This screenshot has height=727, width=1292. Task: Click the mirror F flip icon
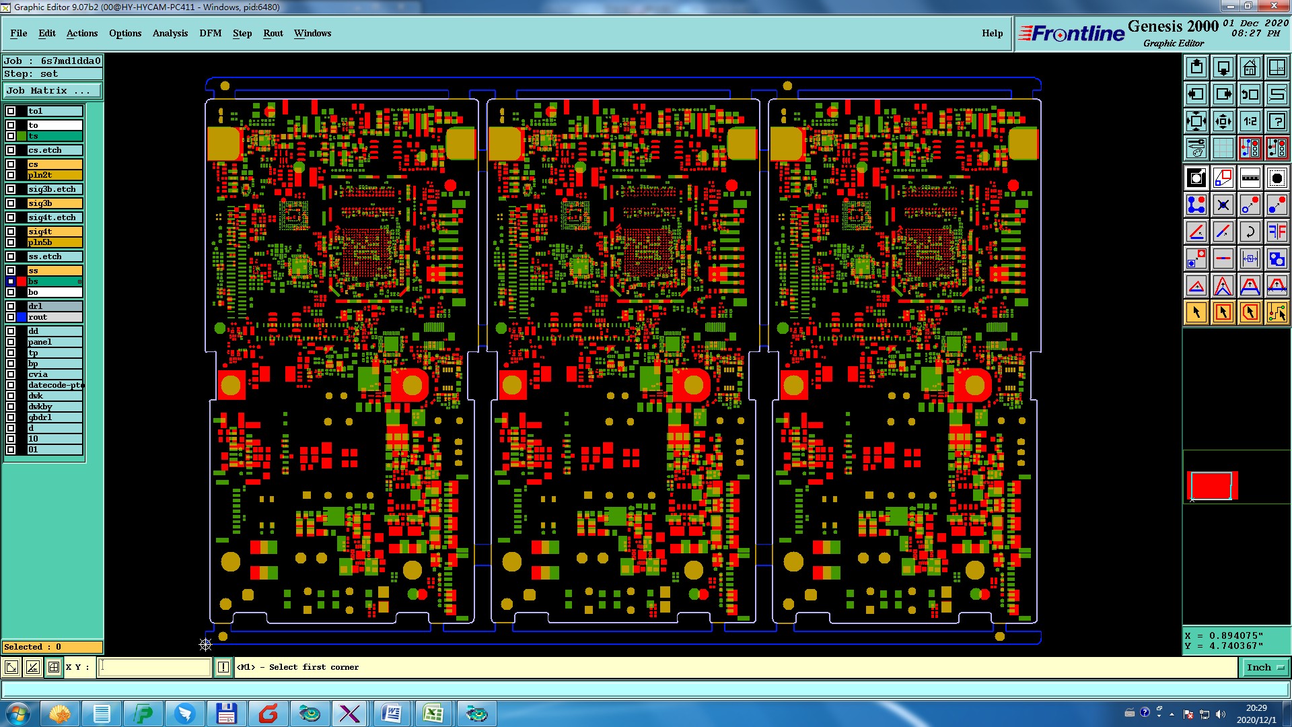tap(1277, 232)
